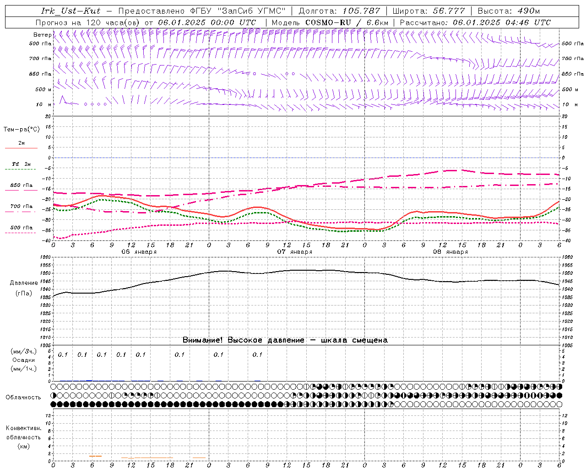Image resolution: width=586 pixels, height=469 pixels.
Task: Click the 850 гПа temperature legend entry
Action: click(22, 185)
